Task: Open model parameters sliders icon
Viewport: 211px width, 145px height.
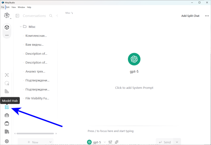Action: [x=110, y=142]
